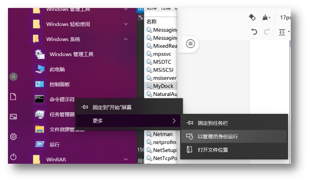Screen dimensions: 310x183
Task: Click the pin icon beside 固定到"开始"屏幕
Action: pyautogui.click(x=85, y=107)
